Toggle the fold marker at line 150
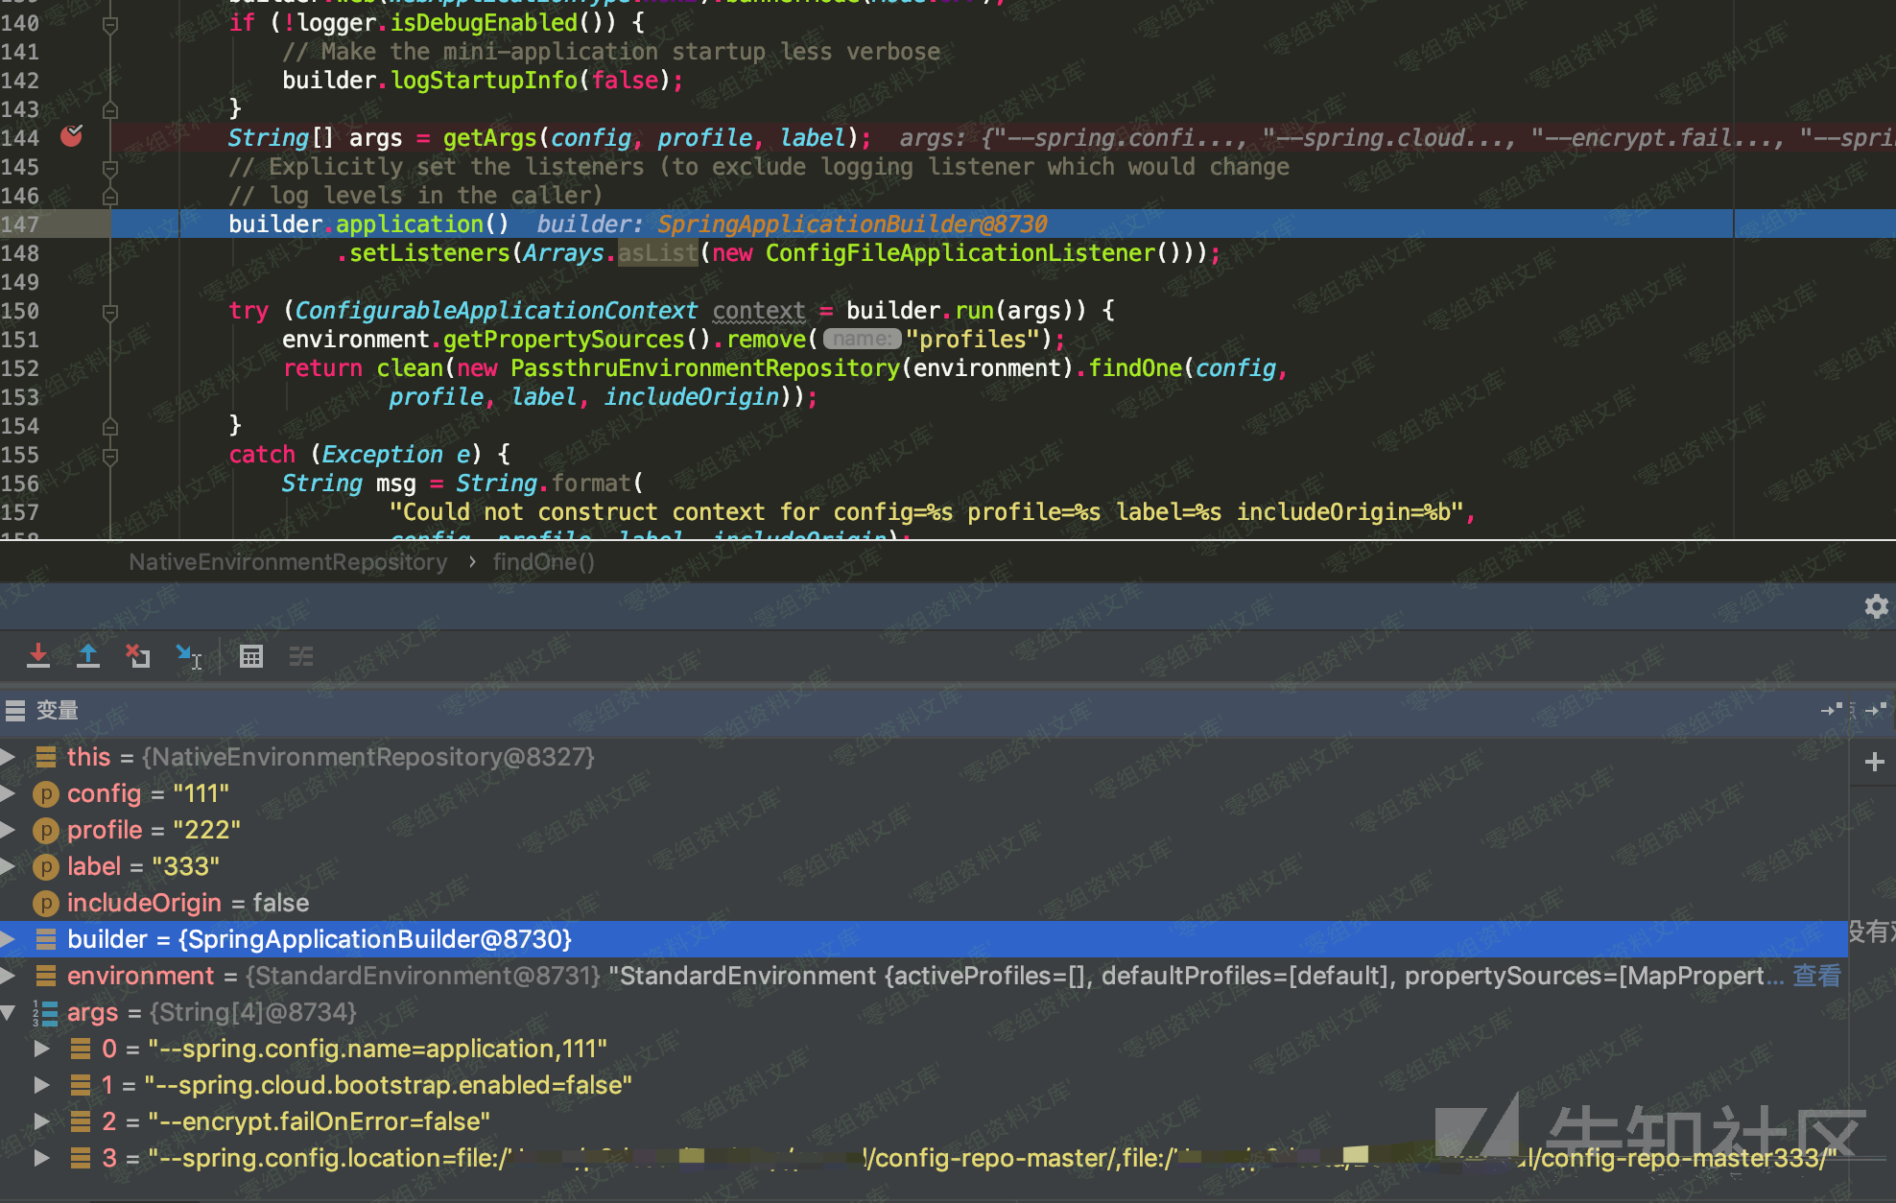1896x1203 pixels. (x=110, y=311)
